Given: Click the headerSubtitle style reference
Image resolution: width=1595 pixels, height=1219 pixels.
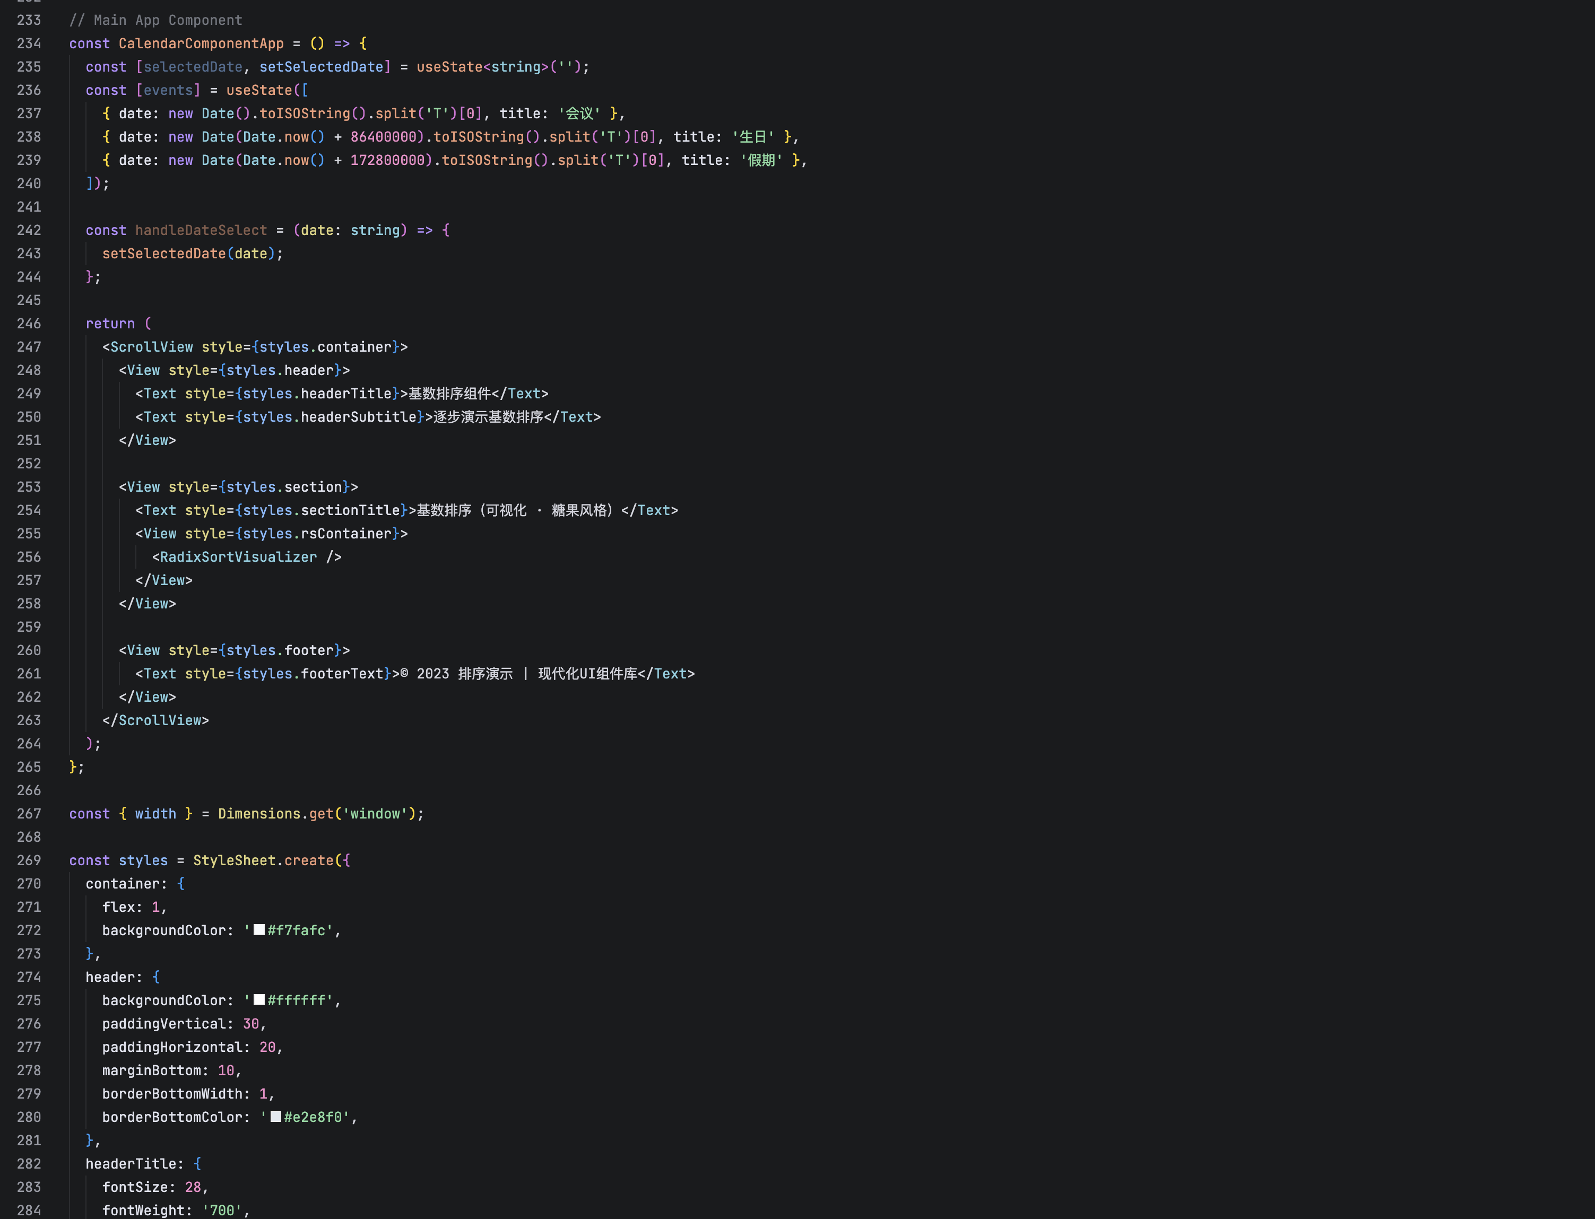Looking at the screenshot, I should click(359, 416).
